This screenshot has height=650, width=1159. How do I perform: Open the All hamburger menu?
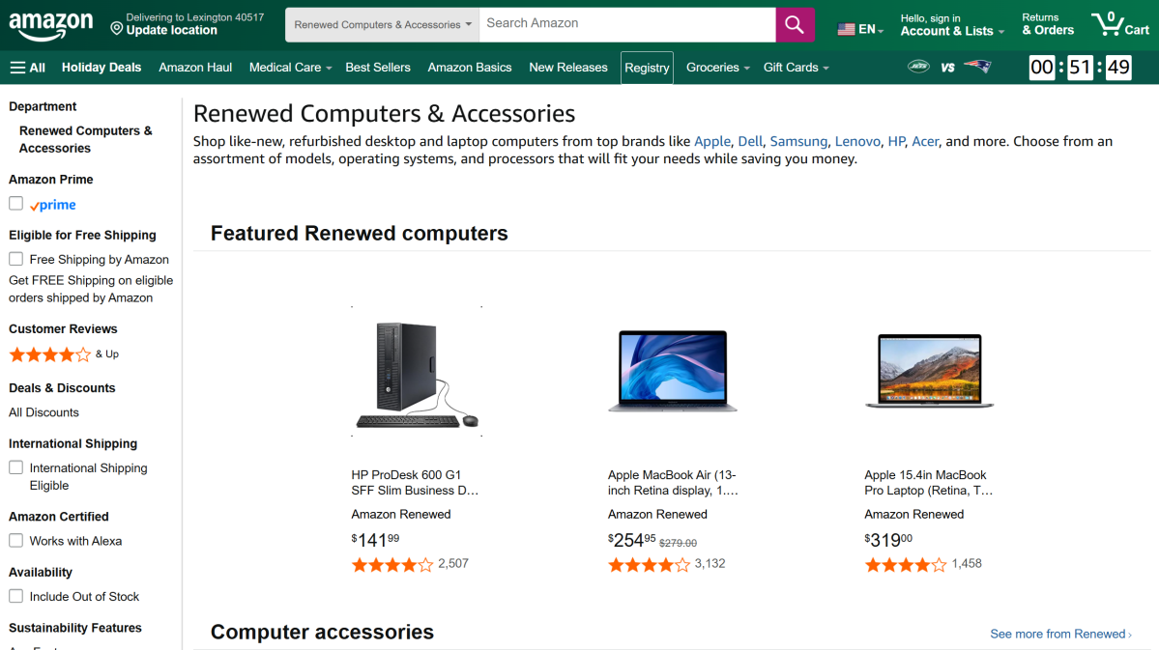pos(28,68)
